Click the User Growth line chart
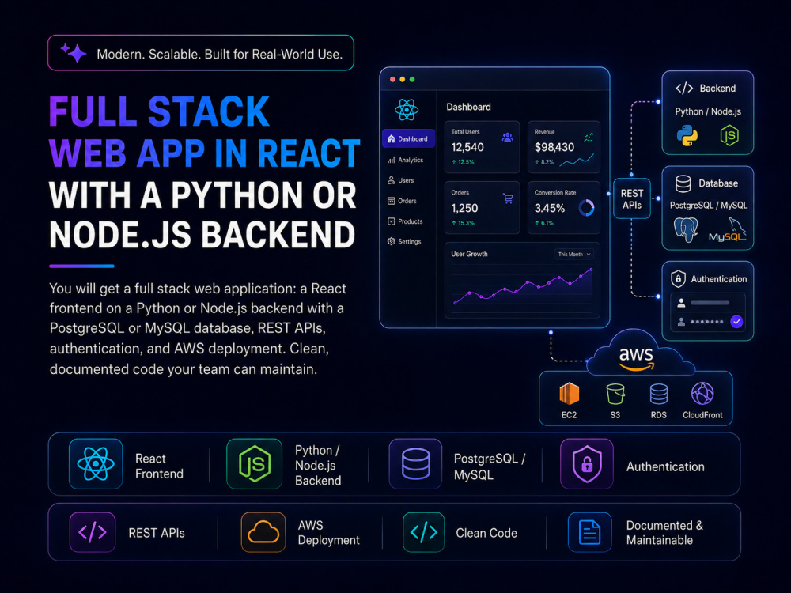The height and width of the screenshot is (593, 791). [x=522, y=289]
